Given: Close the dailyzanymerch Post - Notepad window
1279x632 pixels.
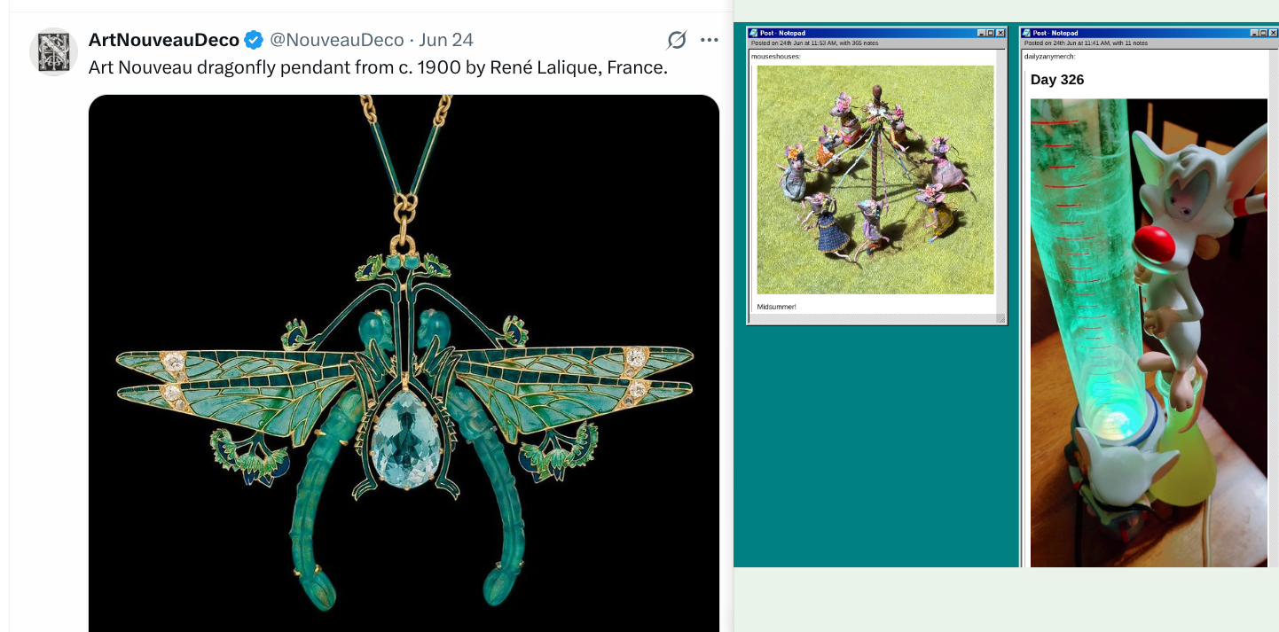Looking at the screenshot, I should 1274,33.
